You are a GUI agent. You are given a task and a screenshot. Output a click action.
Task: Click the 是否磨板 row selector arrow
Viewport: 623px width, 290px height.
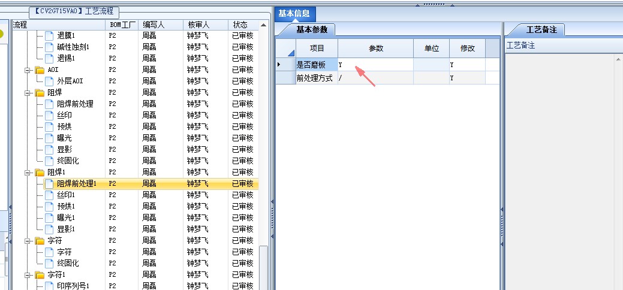pyautogui.click(x=285, y=65)
